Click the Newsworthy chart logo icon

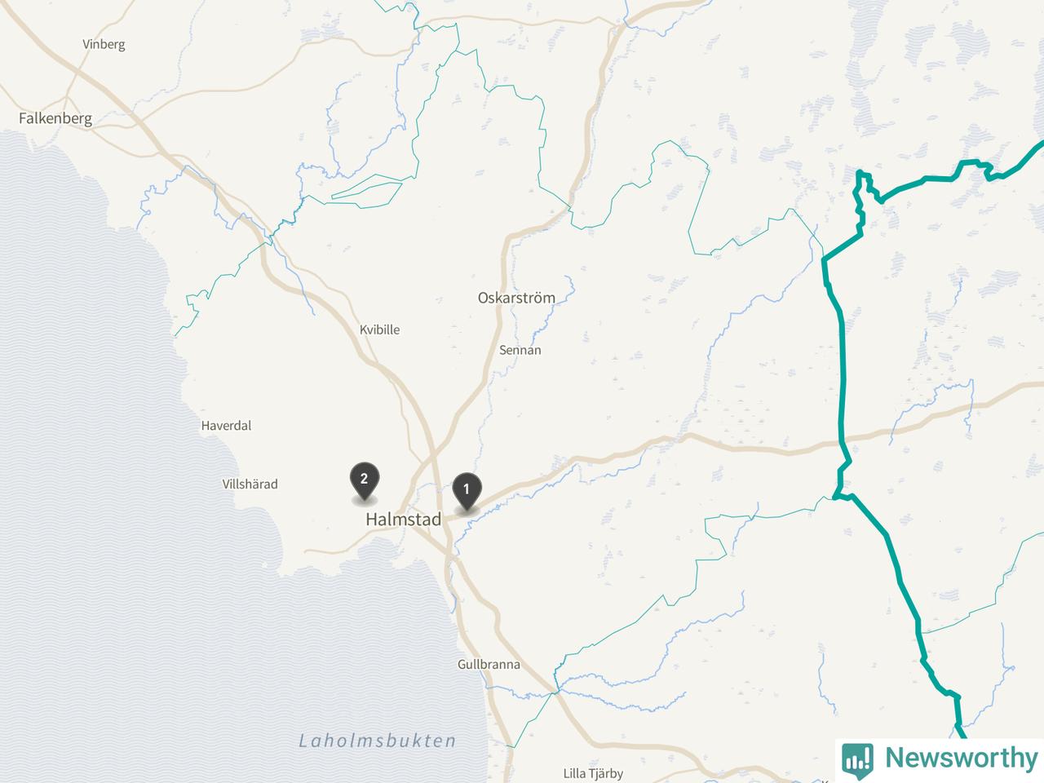[x=857, y=758]
